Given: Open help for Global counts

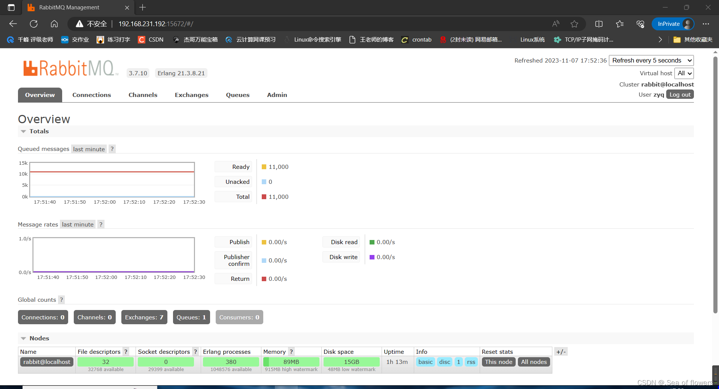Looking at the screenshot, I should click(x=61, y=300).
